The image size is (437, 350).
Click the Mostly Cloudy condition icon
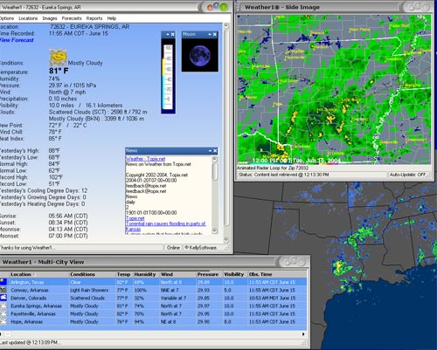[58, 57]
